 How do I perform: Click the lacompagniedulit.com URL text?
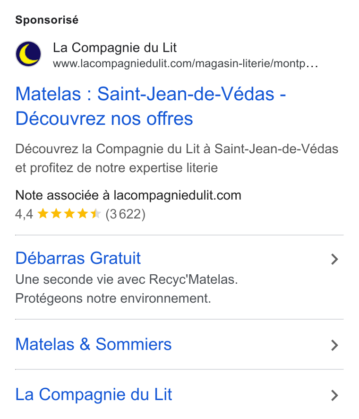pyautogui.click(x=185, y=63)
